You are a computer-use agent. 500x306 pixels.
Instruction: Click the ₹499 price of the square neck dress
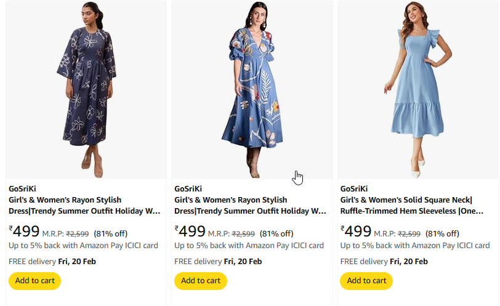[x=356, y=232]
